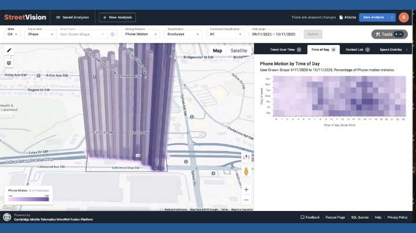This screenshot has width=416, height=233.
Task: Zoom out on the map
Action: (x=246, y=200)
